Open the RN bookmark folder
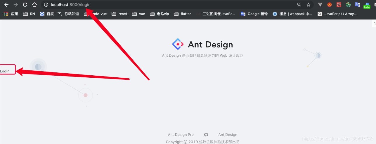Image resolution: width=376 pixels, height=144 pixels. (x=29, y=14)
